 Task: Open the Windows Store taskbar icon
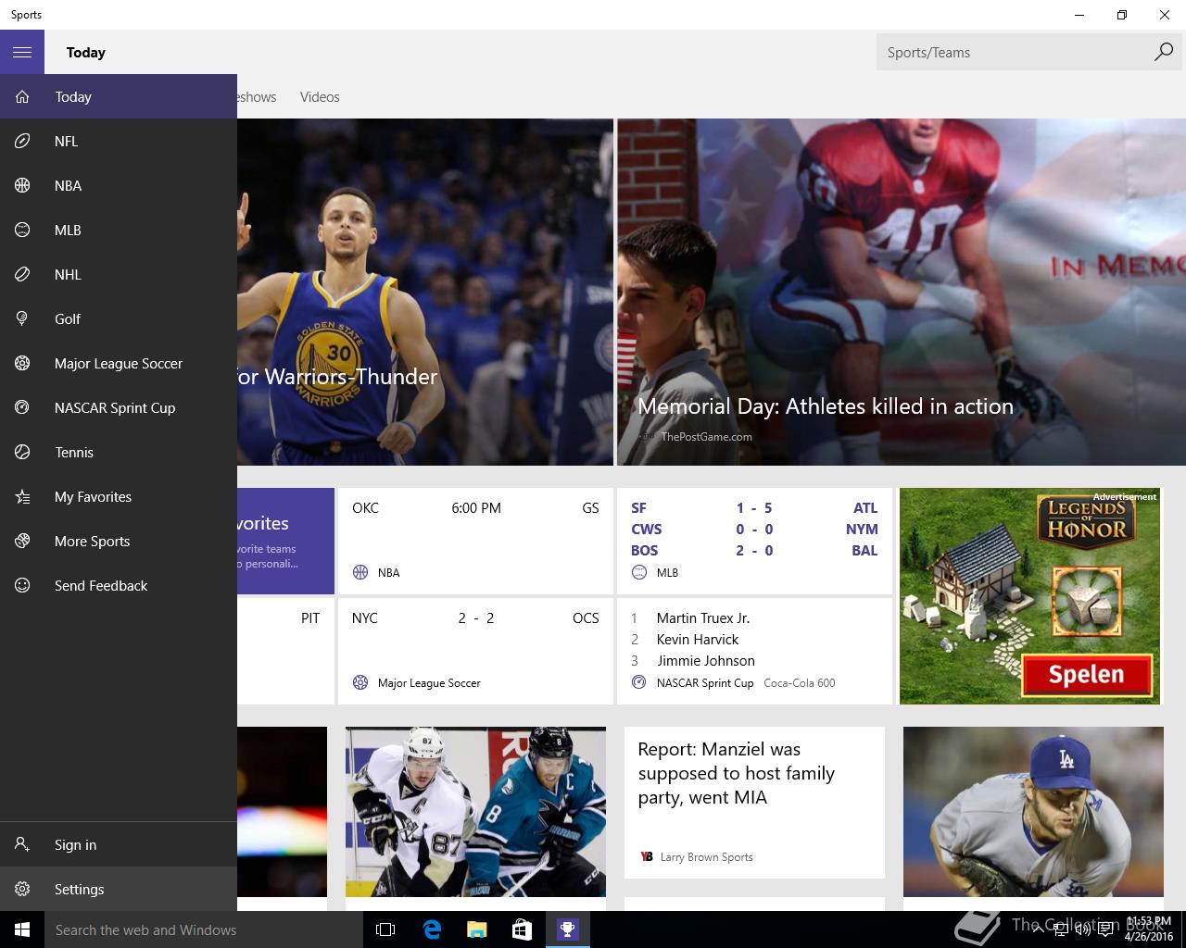coord(522,929)
